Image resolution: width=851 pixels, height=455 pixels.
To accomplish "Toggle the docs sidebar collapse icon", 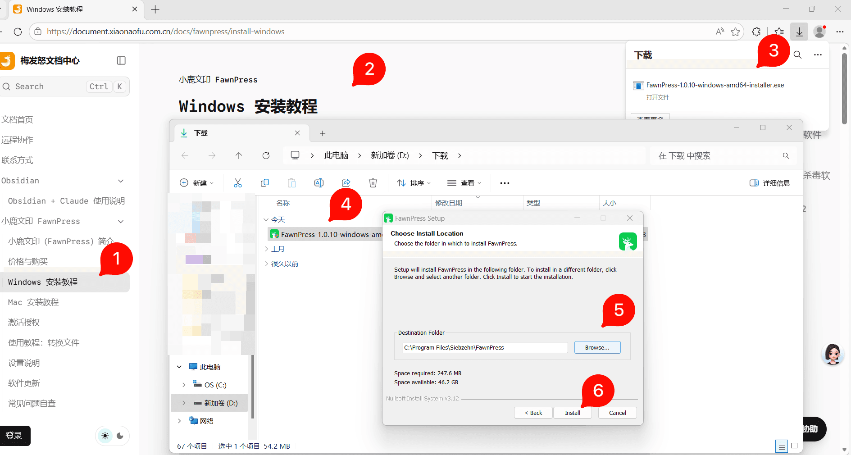I will click(x=121, y=60).
